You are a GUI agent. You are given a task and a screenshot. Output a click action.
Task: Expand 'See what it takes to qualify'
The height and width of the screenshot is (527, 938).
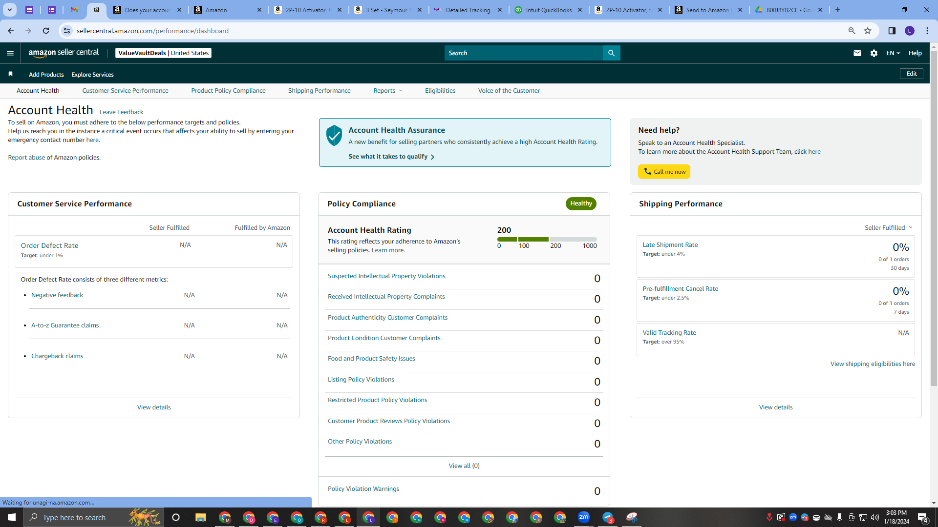(391, 157)
